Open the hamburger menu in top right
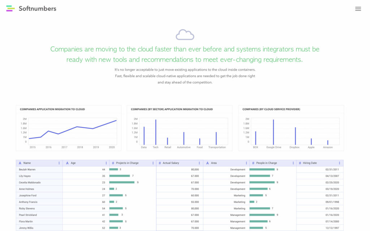The image size is (370, 231). [358, 9]
